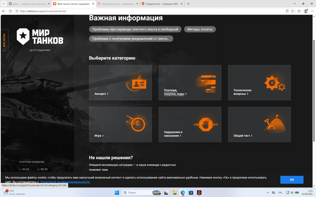Open Task View on taskbar
The image size is (316, 197).
pyautogui.click(x=166, y=193)
